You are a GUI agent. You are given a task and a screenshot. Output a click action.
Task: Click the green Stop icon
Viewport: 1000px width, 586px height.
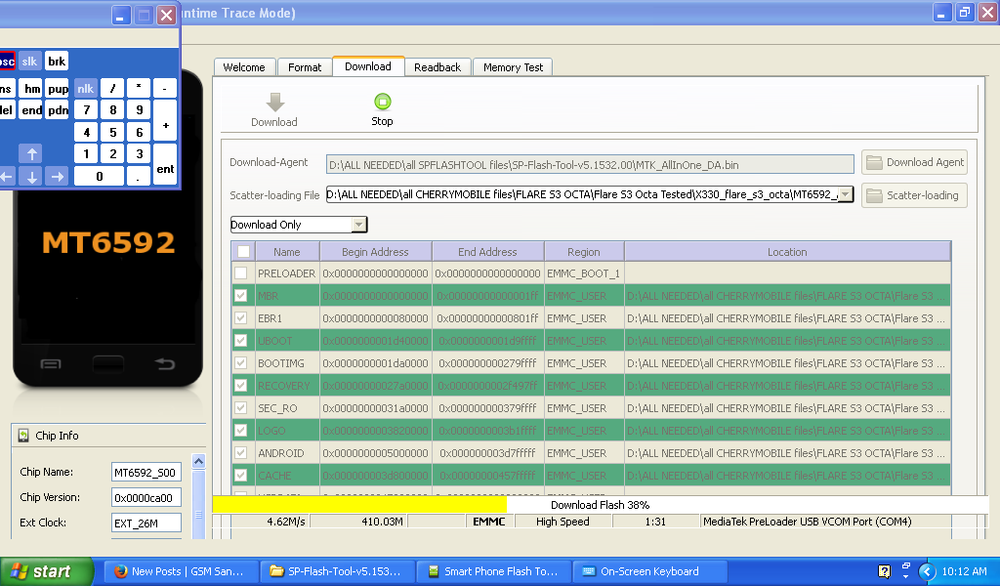point(382,102)
